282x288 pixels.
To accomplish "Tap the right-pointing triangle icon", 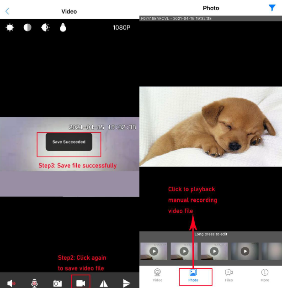I will click(127, 283).
